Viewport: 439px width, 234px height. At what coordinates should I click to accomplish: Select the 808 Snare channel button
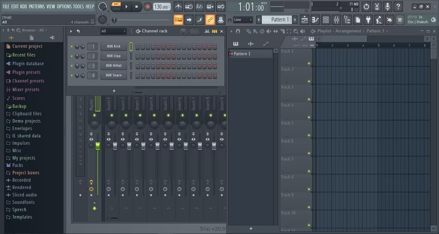[x=114, y=75]
